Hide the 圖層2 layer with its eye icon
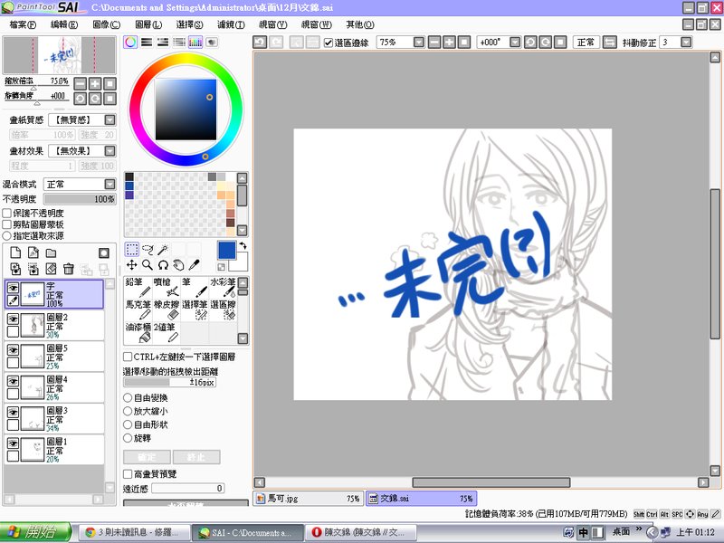 pyautogui.click(x=13, y=319)
